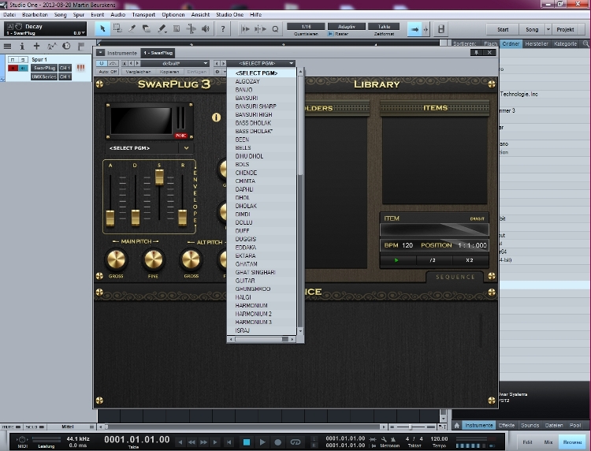Show automation icon above tracks
This screenshot has width=591, height=451.
tap(52, 47)
